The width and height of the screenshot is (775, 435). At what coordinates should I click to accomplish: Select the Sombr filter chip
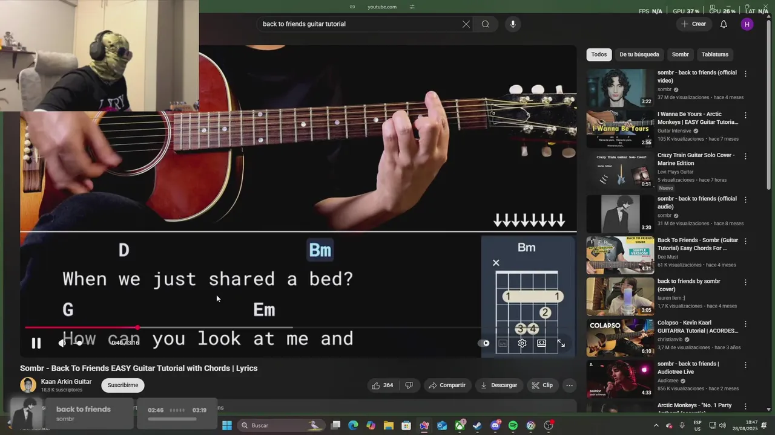pyautogui.click(x=681, y=54)
